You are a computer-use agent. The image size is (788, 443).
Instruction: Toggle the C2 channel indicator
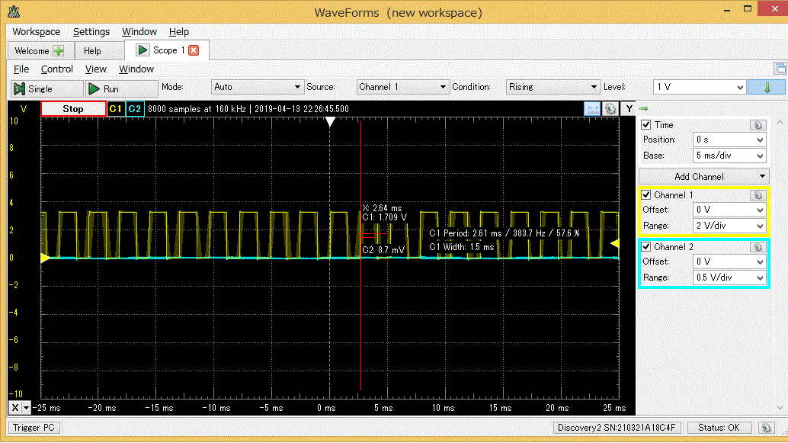pos(135,108)
